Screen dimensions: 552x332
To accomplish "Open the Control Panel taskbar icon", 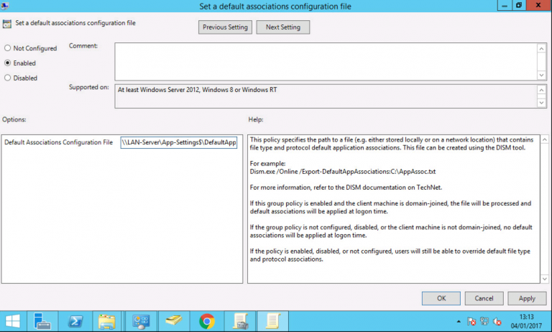I will coord(141,321).
